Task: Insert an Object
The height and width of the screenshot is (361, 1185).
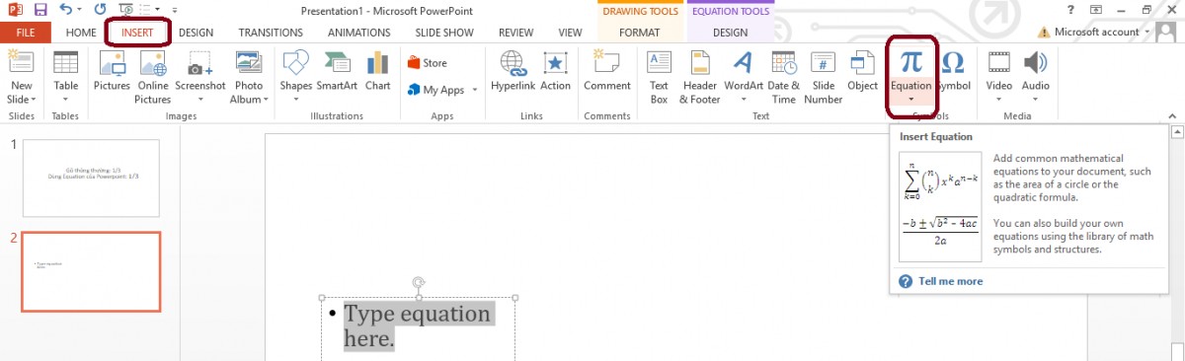Action: (x=862, y=71)
